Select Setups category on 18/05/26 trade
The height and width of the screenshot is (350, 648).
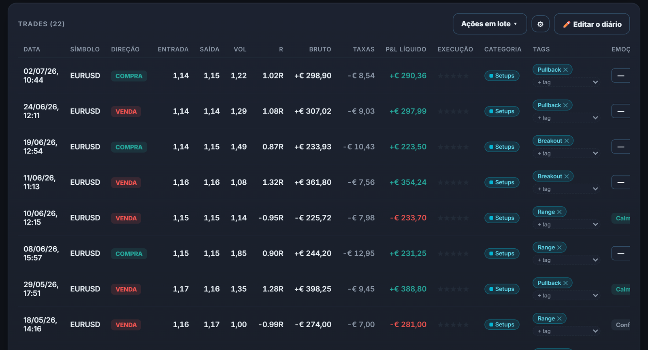pos(502,324)
